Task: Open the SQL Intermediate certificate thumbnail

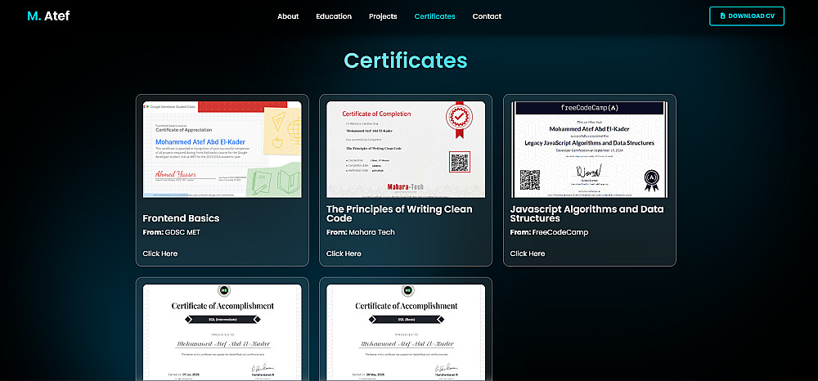Action: click(x=222, y=333)
